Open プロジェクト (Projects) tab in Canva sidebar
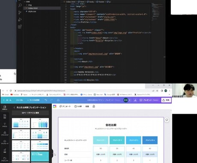Screen dimensions: 197x163 (5, 159)
